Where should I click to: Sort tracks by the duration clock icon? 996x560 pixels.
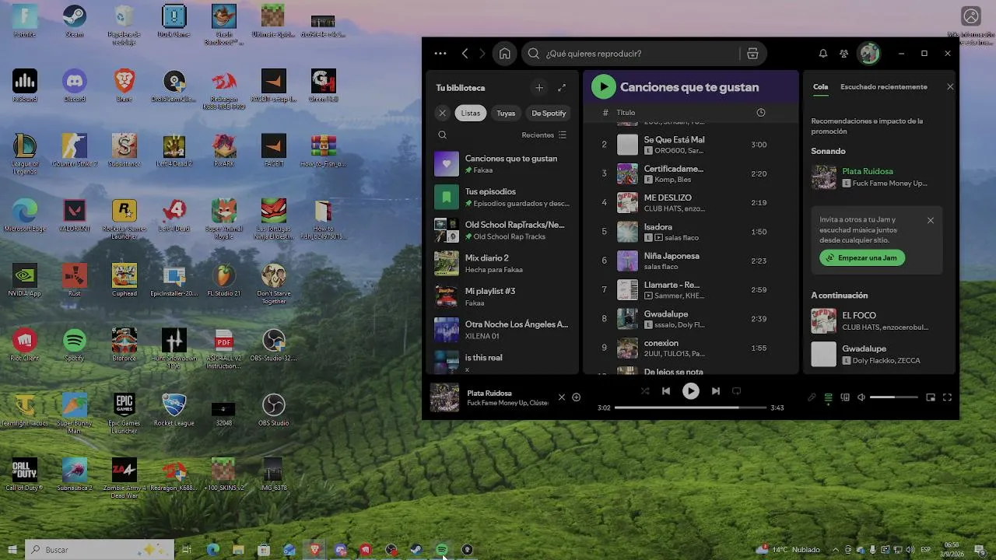761,113
